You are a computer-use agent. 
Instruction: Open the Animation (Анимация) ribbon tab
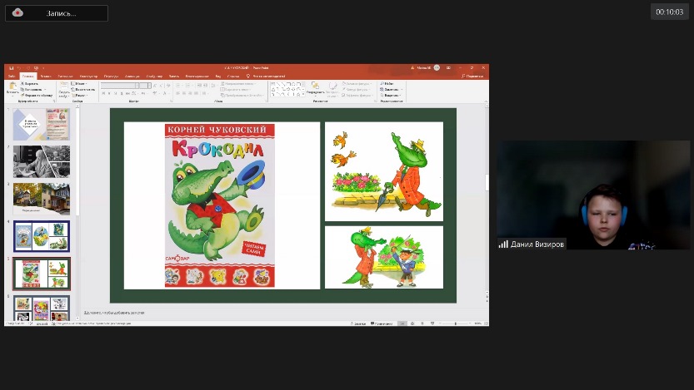click(x=133, y=76)
